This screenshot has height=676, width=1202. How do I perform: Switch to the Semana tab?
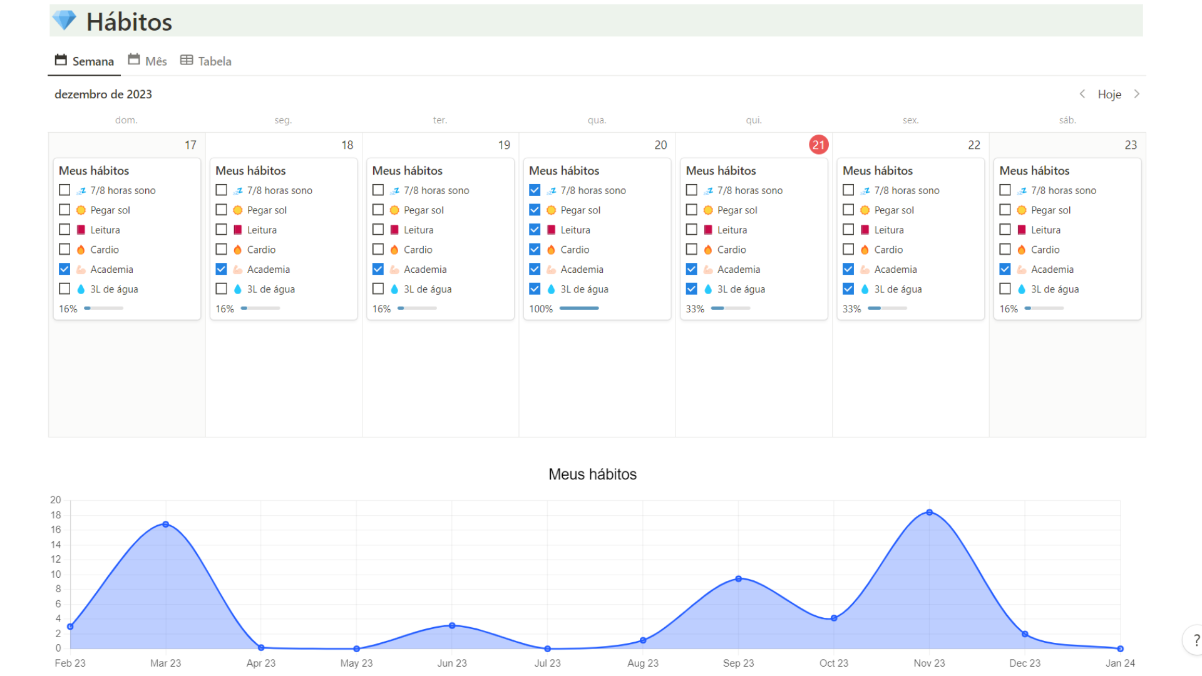[x=85, y=61]
